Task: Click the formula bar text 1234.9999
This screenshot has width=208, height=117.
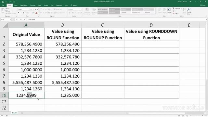Action: tap(32, 19)
